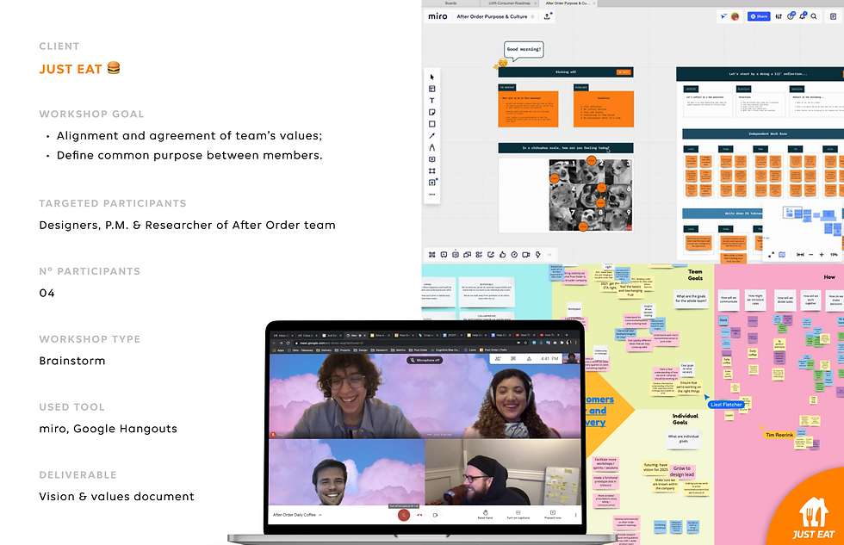Switch to the UXR-Consumer-Roadmap tab

pos(509,3)
